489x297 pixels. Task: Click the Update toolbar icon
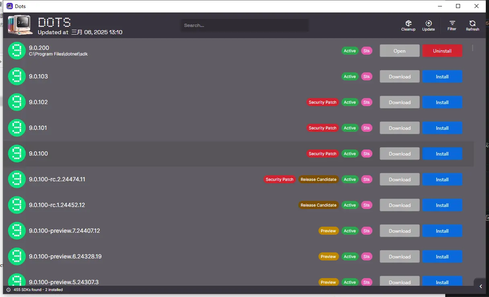428,25
